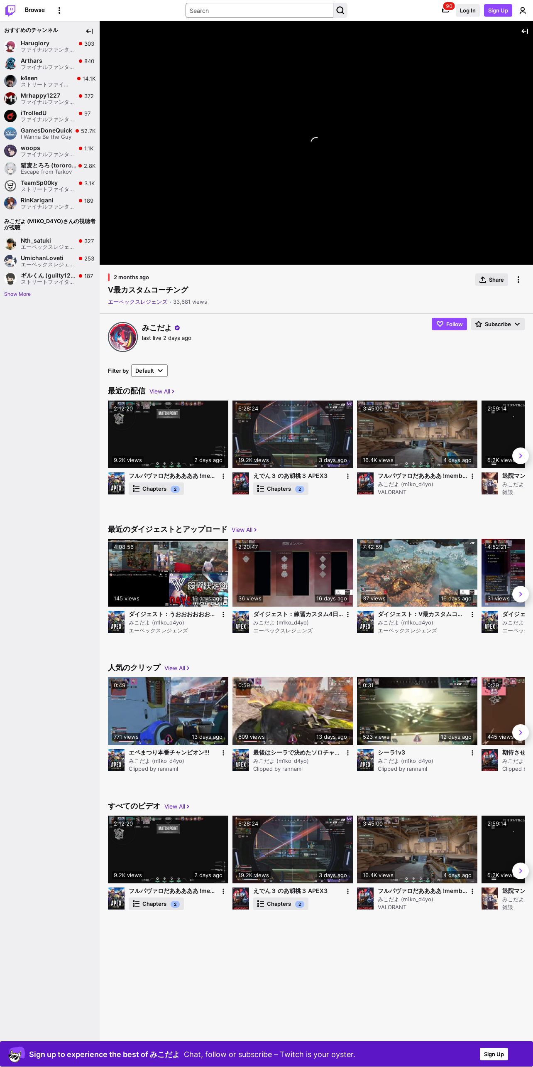Play the 0:59 clip thumbnail with 609 views
The width and height of the screenshot is (533, 1067).
click(293, 711)
